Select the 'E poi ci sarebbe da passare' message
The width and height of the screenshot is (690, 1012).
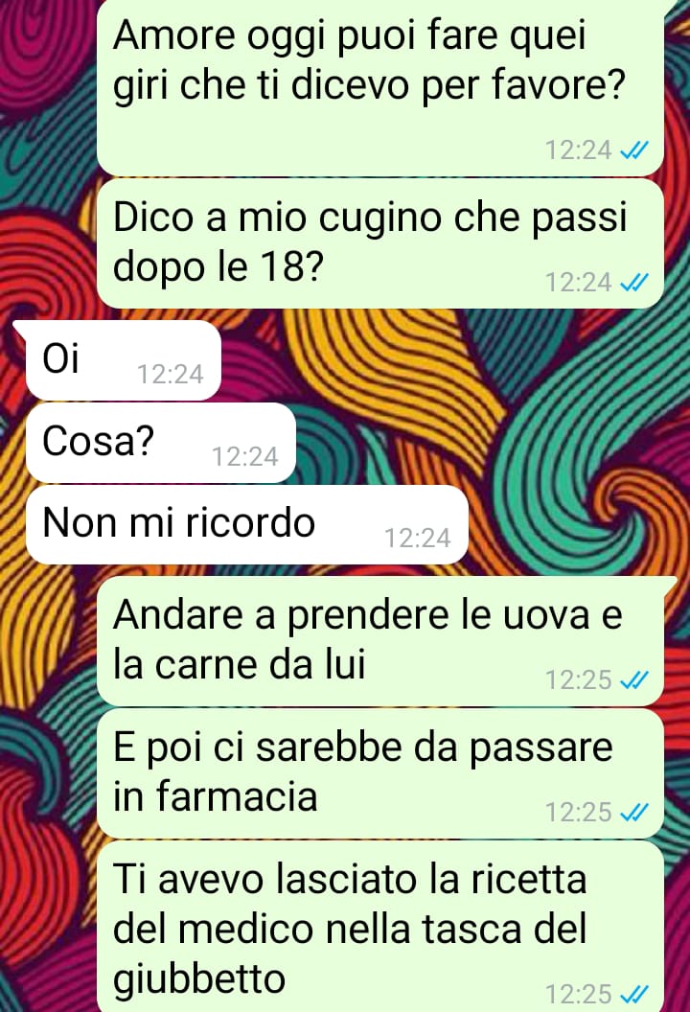(380, 773)
